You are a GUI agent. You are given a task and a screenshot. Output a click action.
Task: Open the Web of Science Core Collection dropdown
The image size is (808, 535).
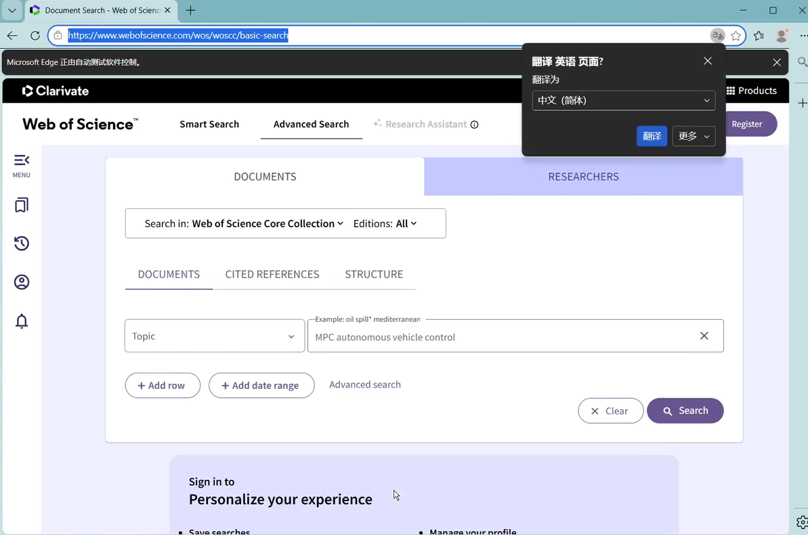click(268, 224)
